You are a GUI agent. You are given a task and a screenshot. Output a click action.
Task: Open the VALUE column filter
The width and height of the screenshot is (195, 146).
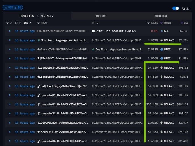148,23
